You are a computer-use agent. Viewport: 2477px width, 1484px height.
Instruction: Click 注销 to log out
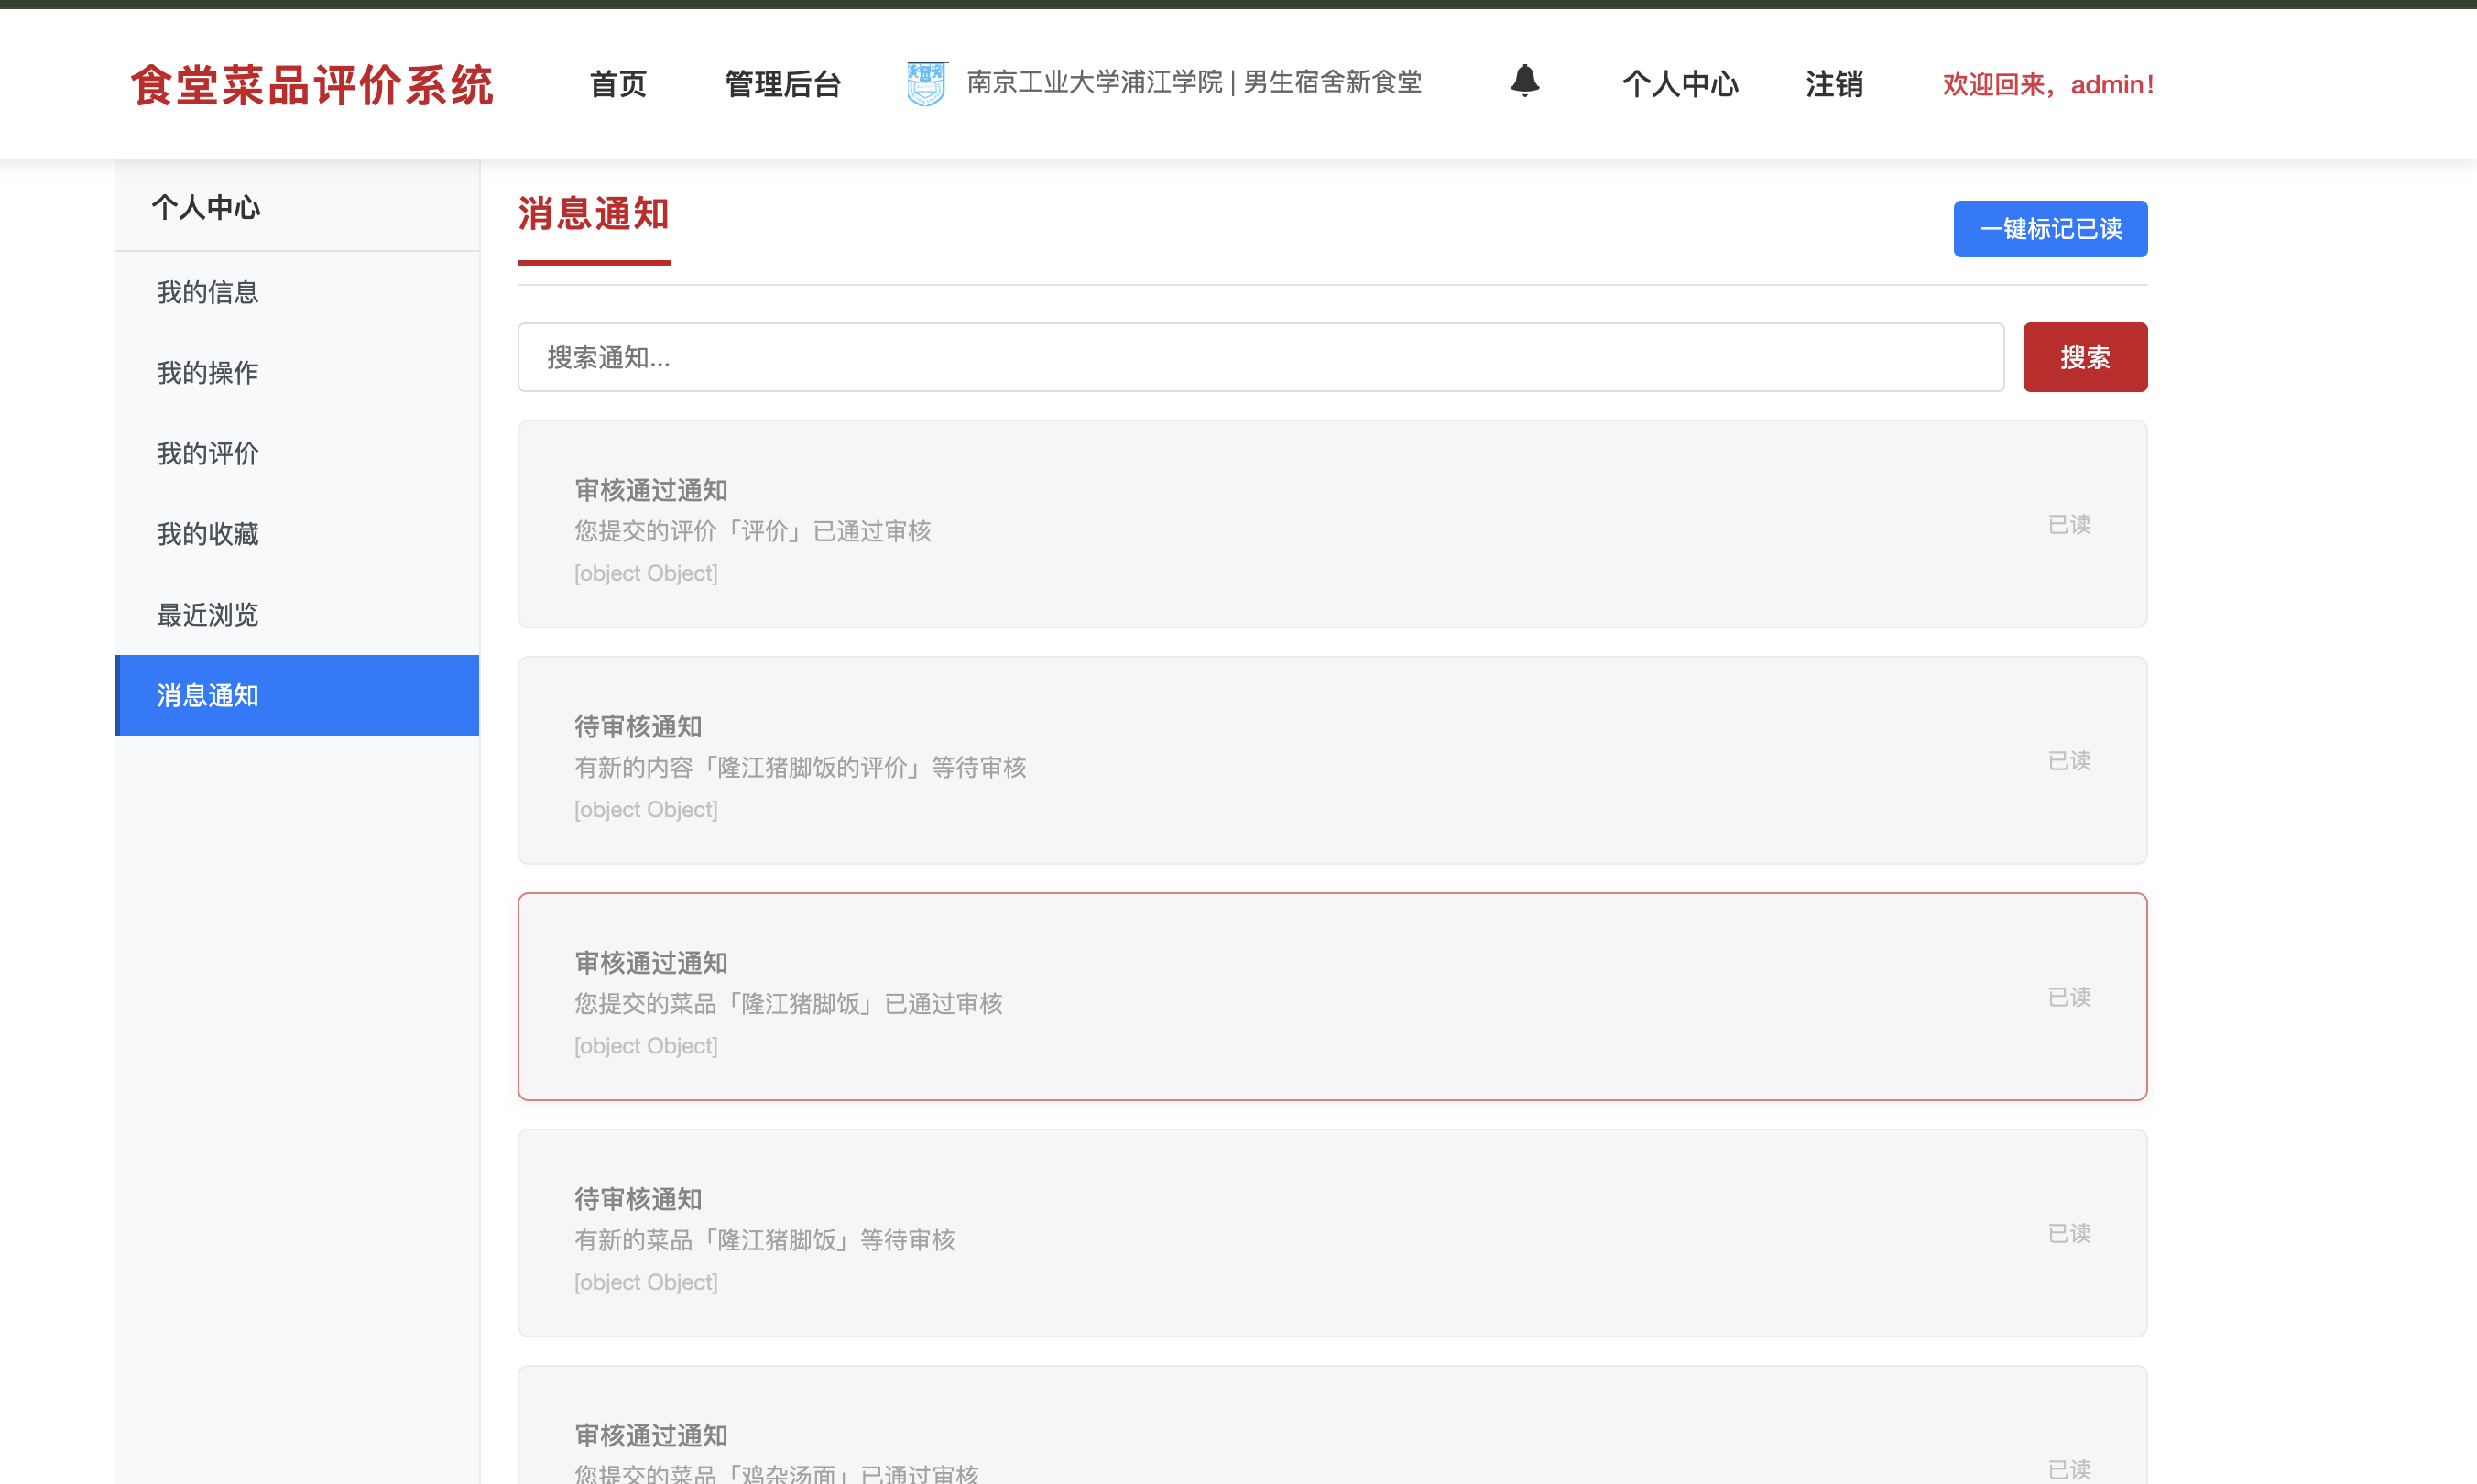[x=1833, y=84]
